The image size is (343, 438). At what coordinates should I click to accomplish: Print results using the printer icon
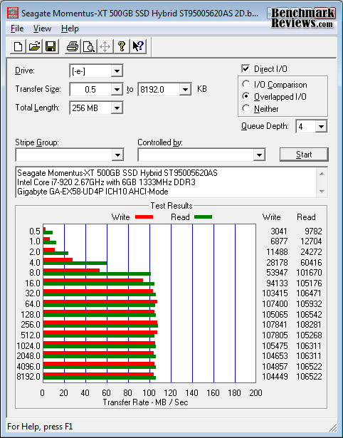(x=73, y=46)
